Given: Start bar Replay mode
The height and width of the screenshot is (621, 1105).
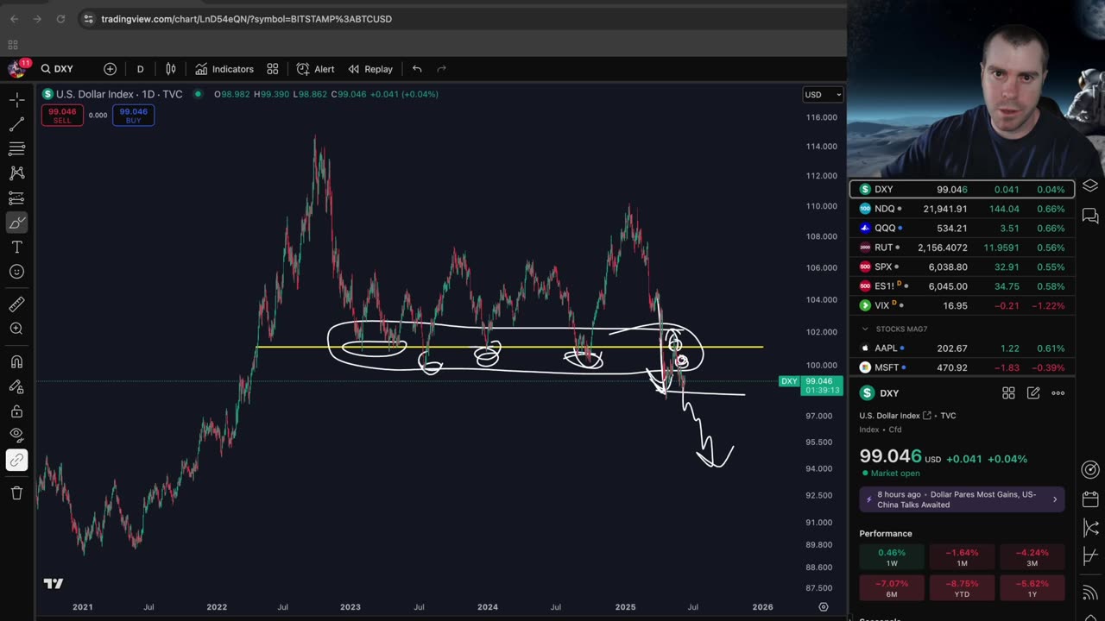Looking at the screenshot, I should pyautogui.click(x=370, y=69).
